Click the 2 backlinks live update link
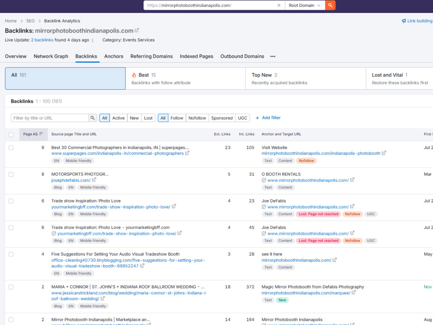Viewport: 433px width, 325px height. (42, 40)
